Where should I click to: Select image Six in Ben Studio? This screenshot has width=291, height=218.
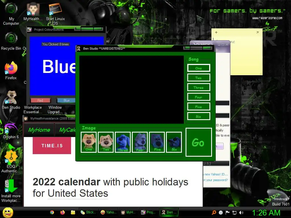click(174, 142)
